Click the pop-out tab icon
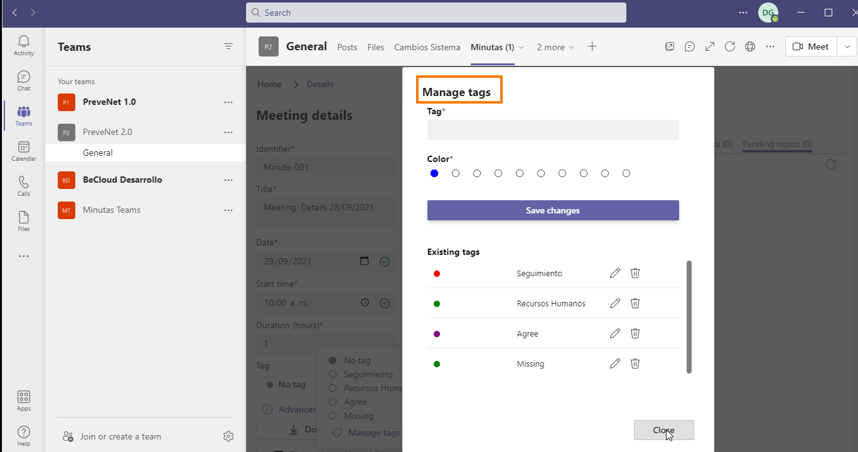 (670, 46)
